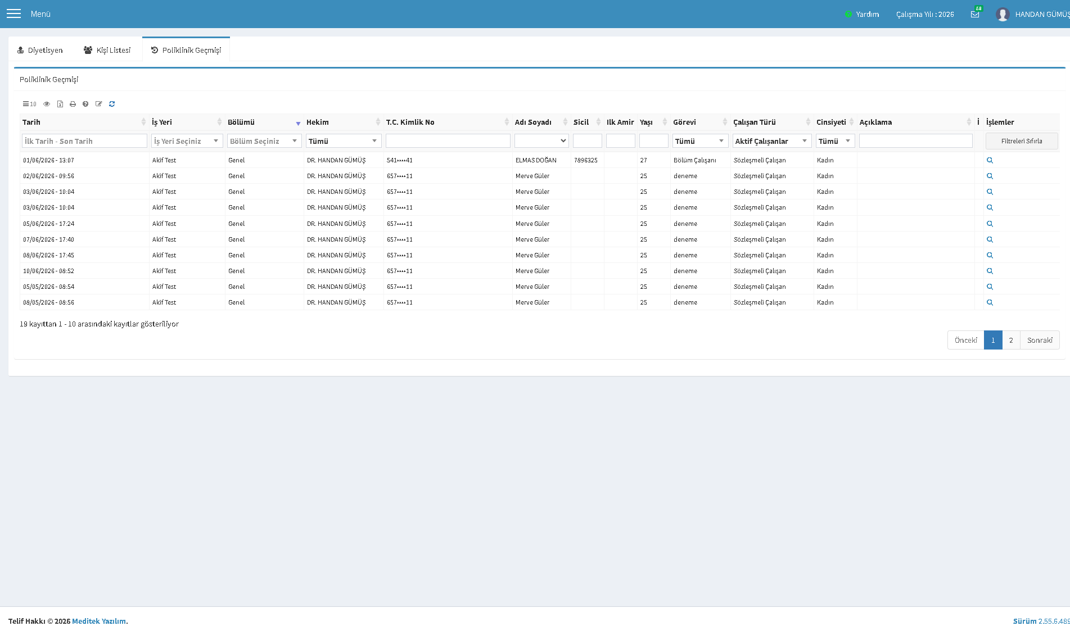Export the table to Excel
The height and width of the screenshot is (635, 1070).
(x=60, y=104)
